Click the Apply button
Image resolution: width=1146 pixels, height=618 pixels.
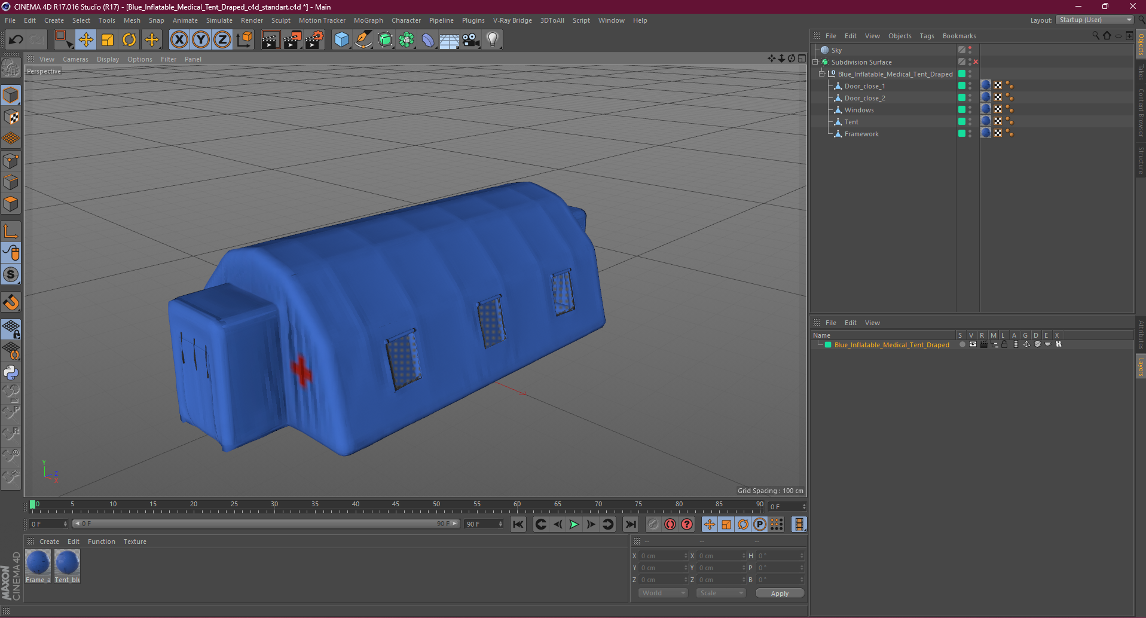[x=780, y=593]
